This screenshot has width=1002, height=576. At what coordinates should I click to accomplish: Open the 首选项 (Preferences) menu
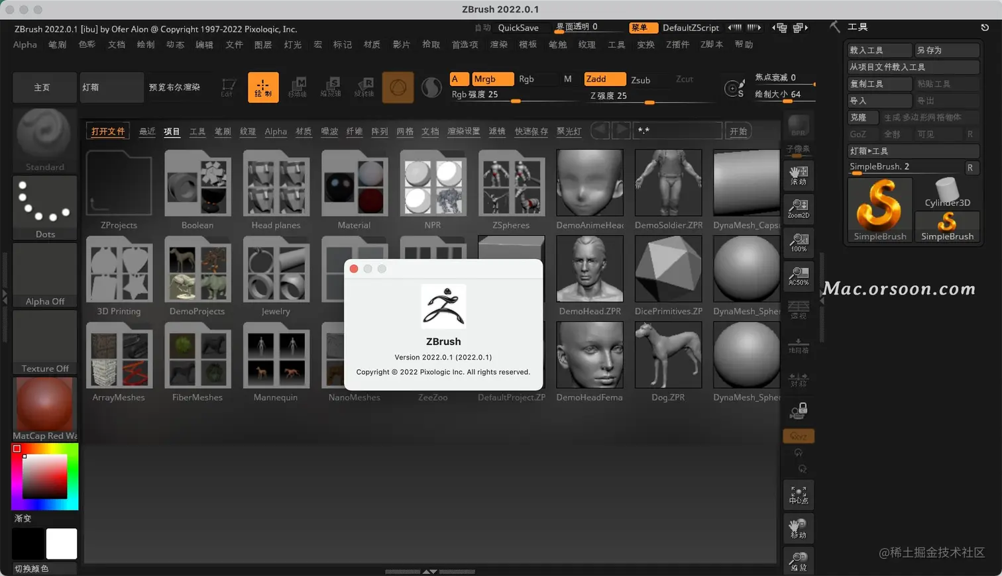[x=465, y=44]
